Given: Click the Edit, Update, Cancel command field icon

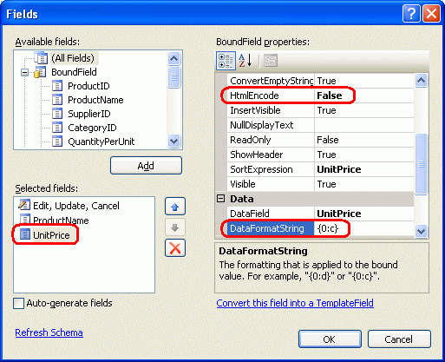Looking at the screenshot, I should coord(24,205).
